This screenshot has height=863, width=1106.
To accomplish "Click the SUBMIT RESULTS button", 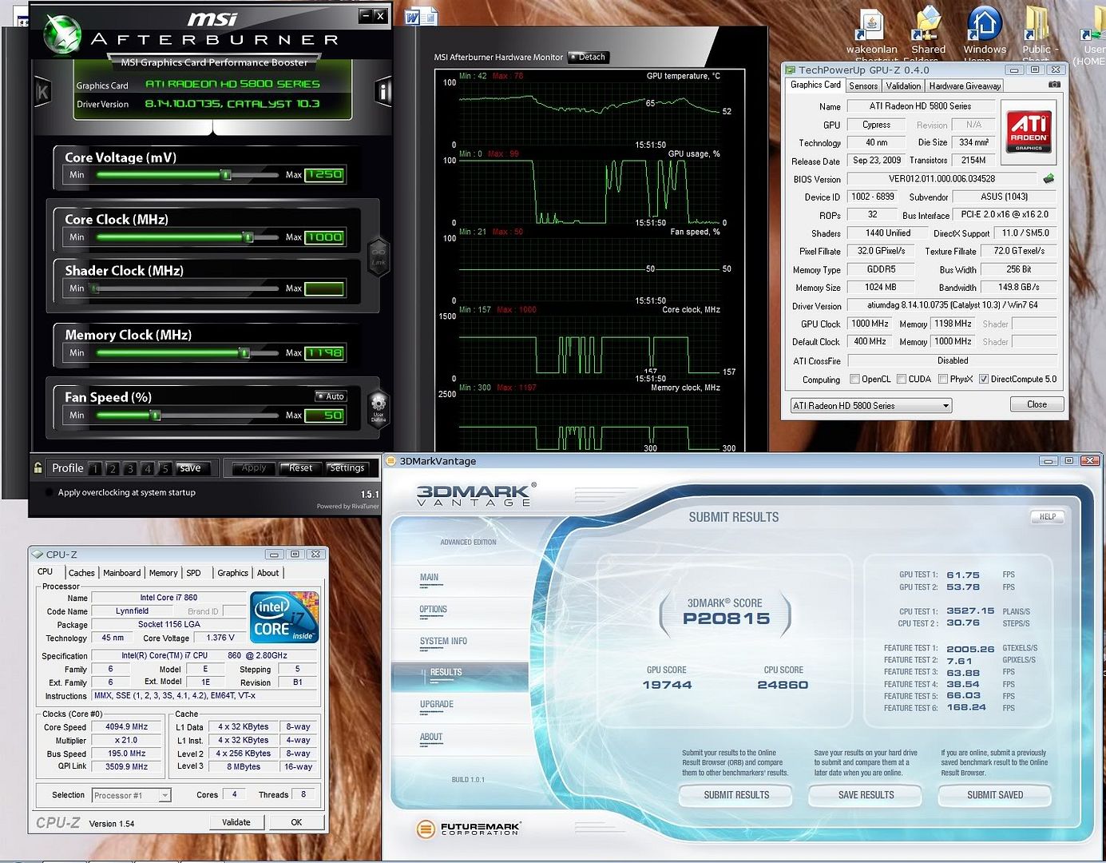I will point(736,795).
